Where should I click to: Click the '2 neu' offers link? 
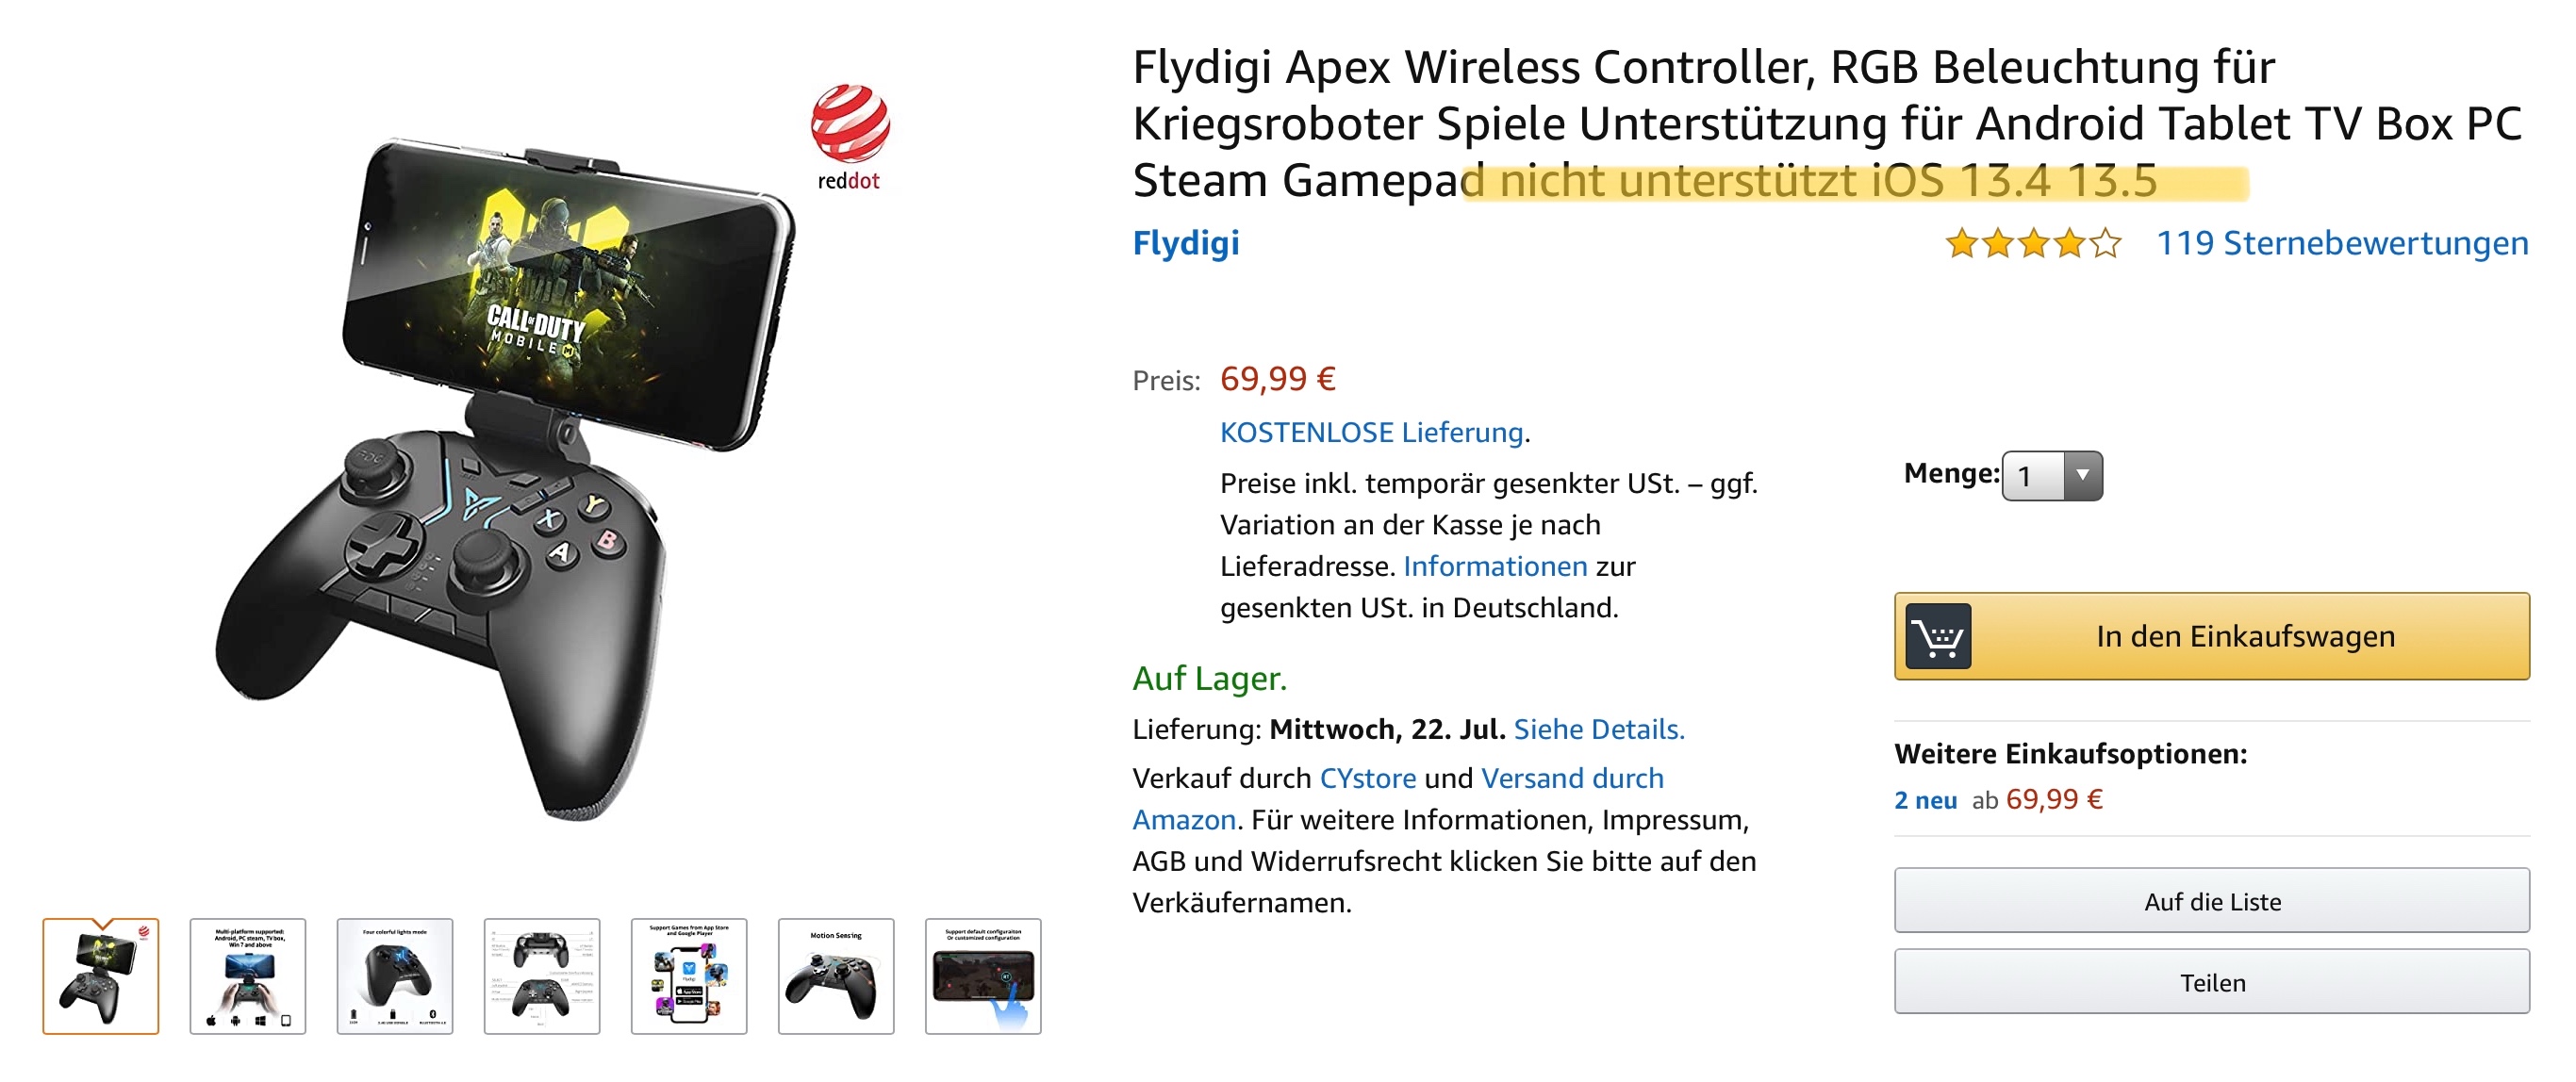[x=1925, y=800]
